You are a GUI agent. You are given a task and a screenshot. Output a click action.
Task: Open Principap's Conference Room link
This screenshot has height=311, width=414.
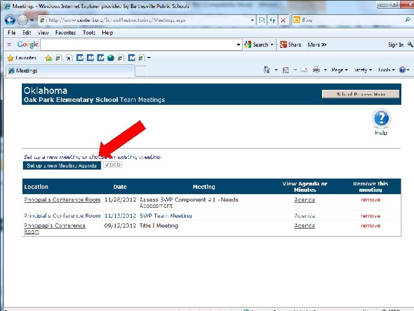click(x=55, y=229)
